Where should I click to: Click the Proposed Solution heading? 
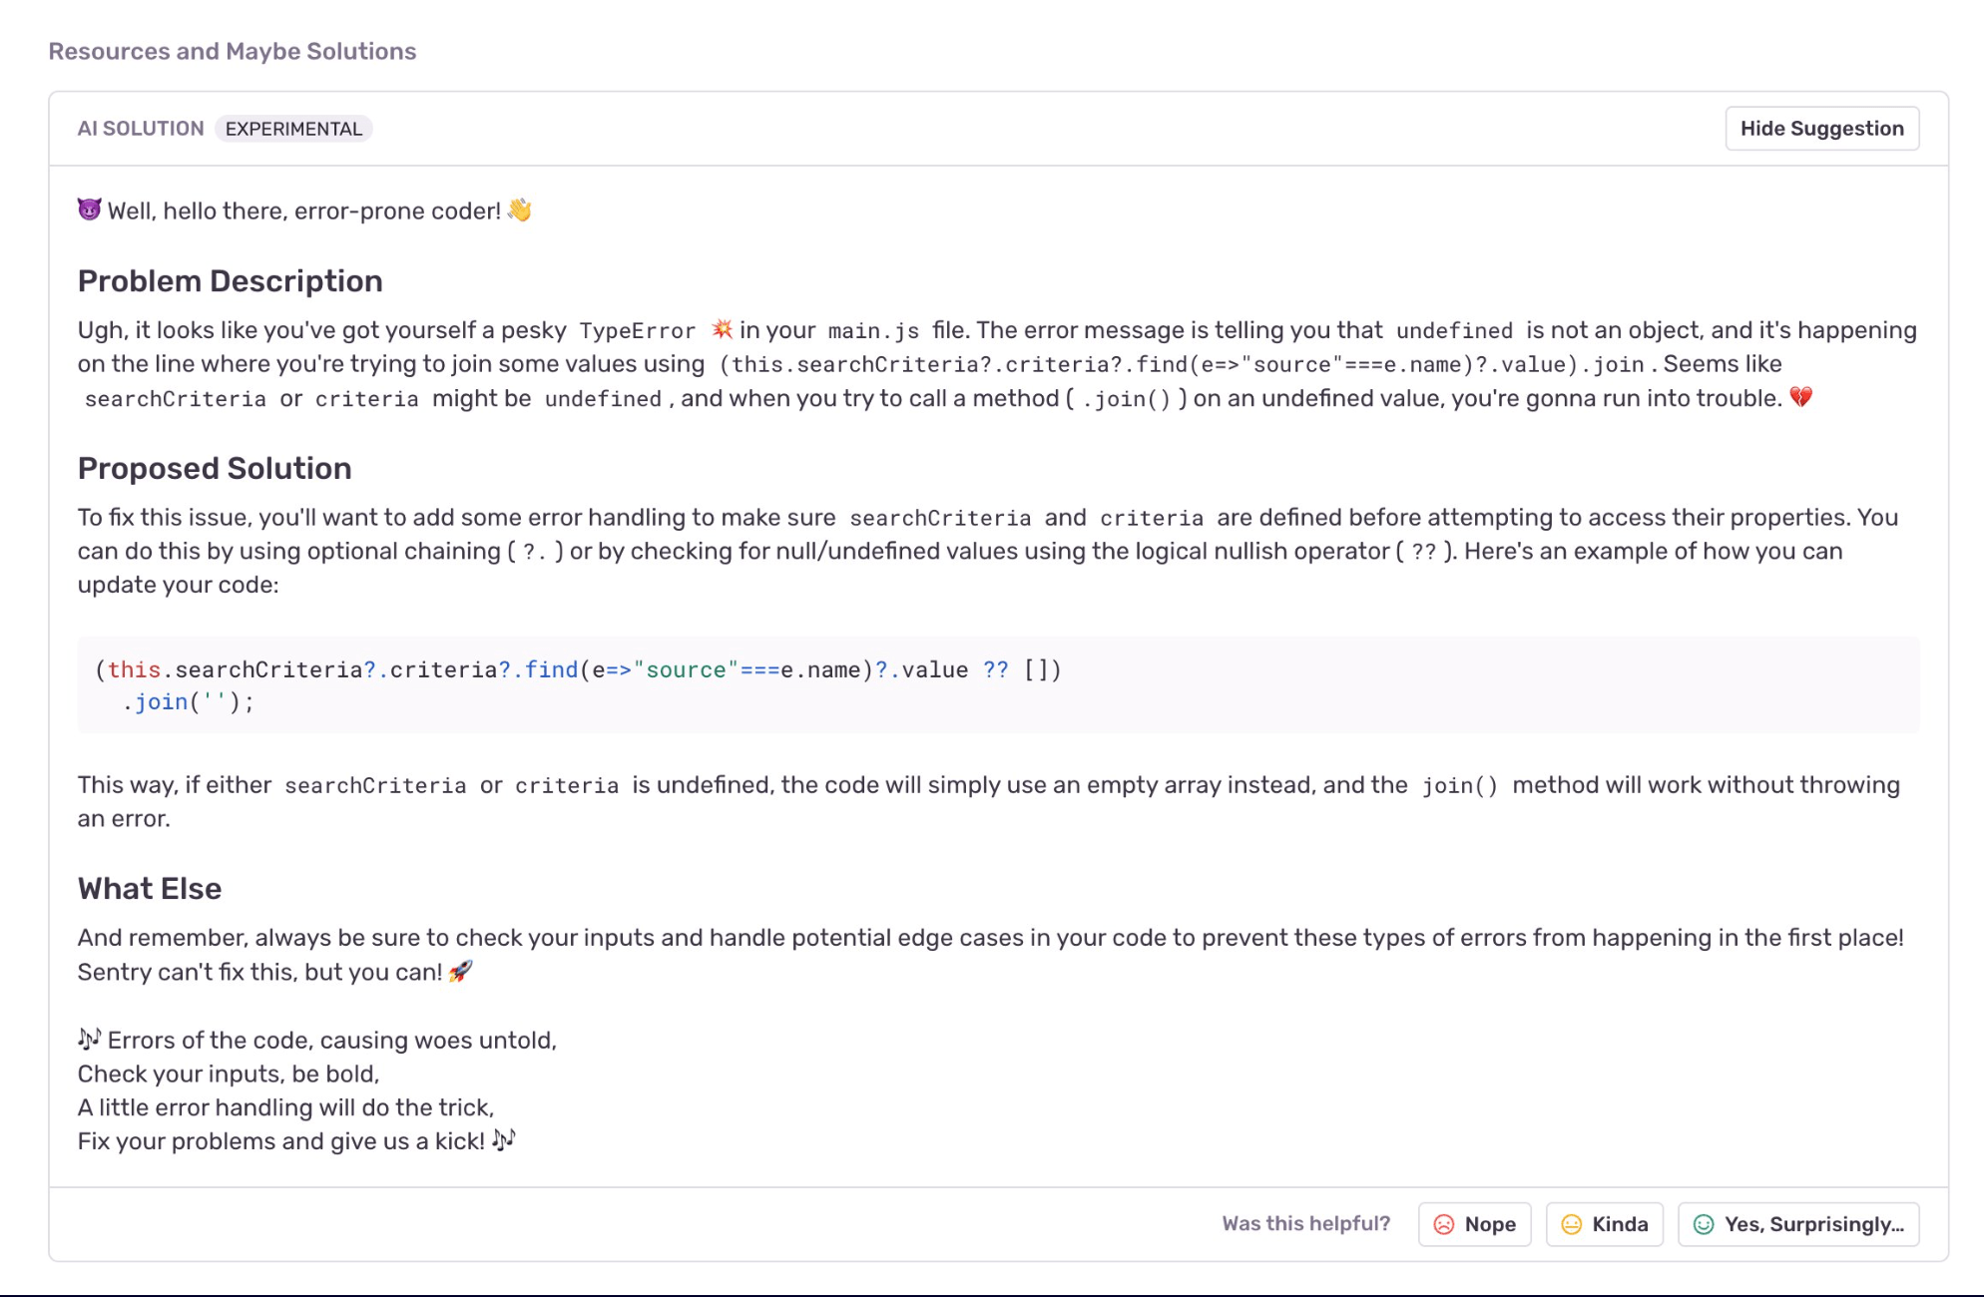(215, 468)
